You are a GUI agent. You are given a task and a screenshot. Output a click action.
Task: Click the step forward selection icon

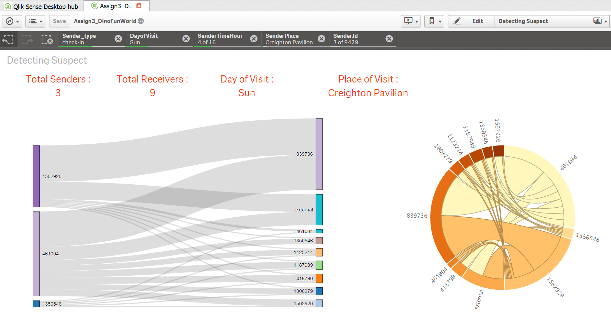click(x=27, y=40)
